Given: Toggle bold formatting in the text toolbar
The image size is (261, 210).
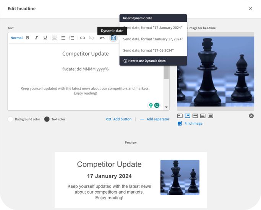Looking at the screenshot, I should tap(28, 38).
